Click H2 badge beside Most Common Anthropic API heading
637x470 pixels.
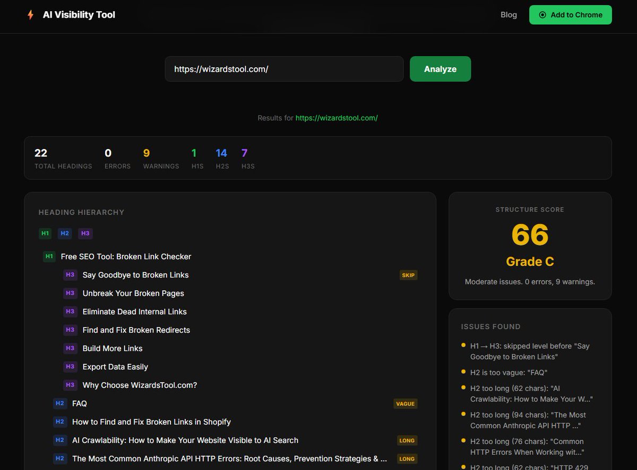[x=60, y=459]
